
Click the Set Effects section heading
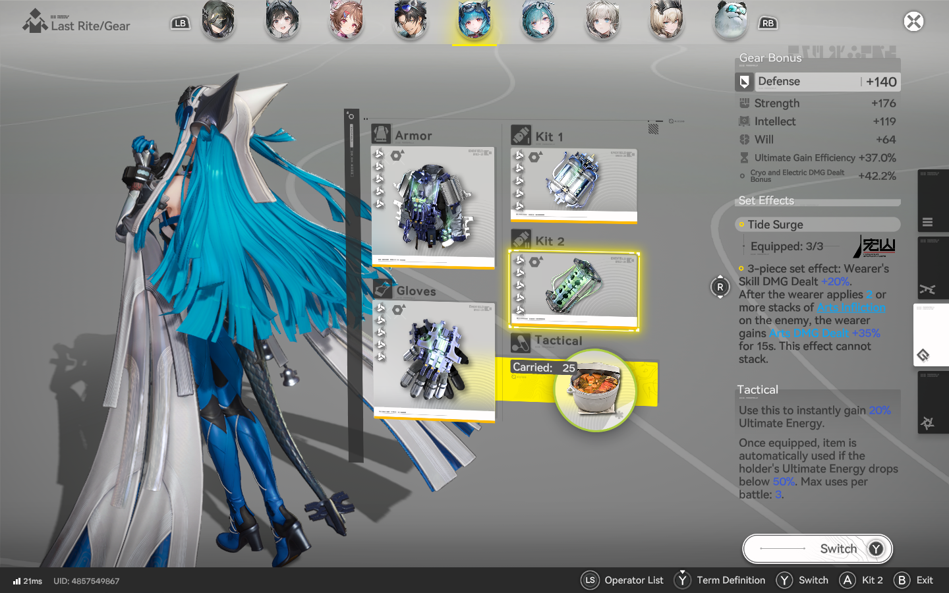click(x=766, y=200)
